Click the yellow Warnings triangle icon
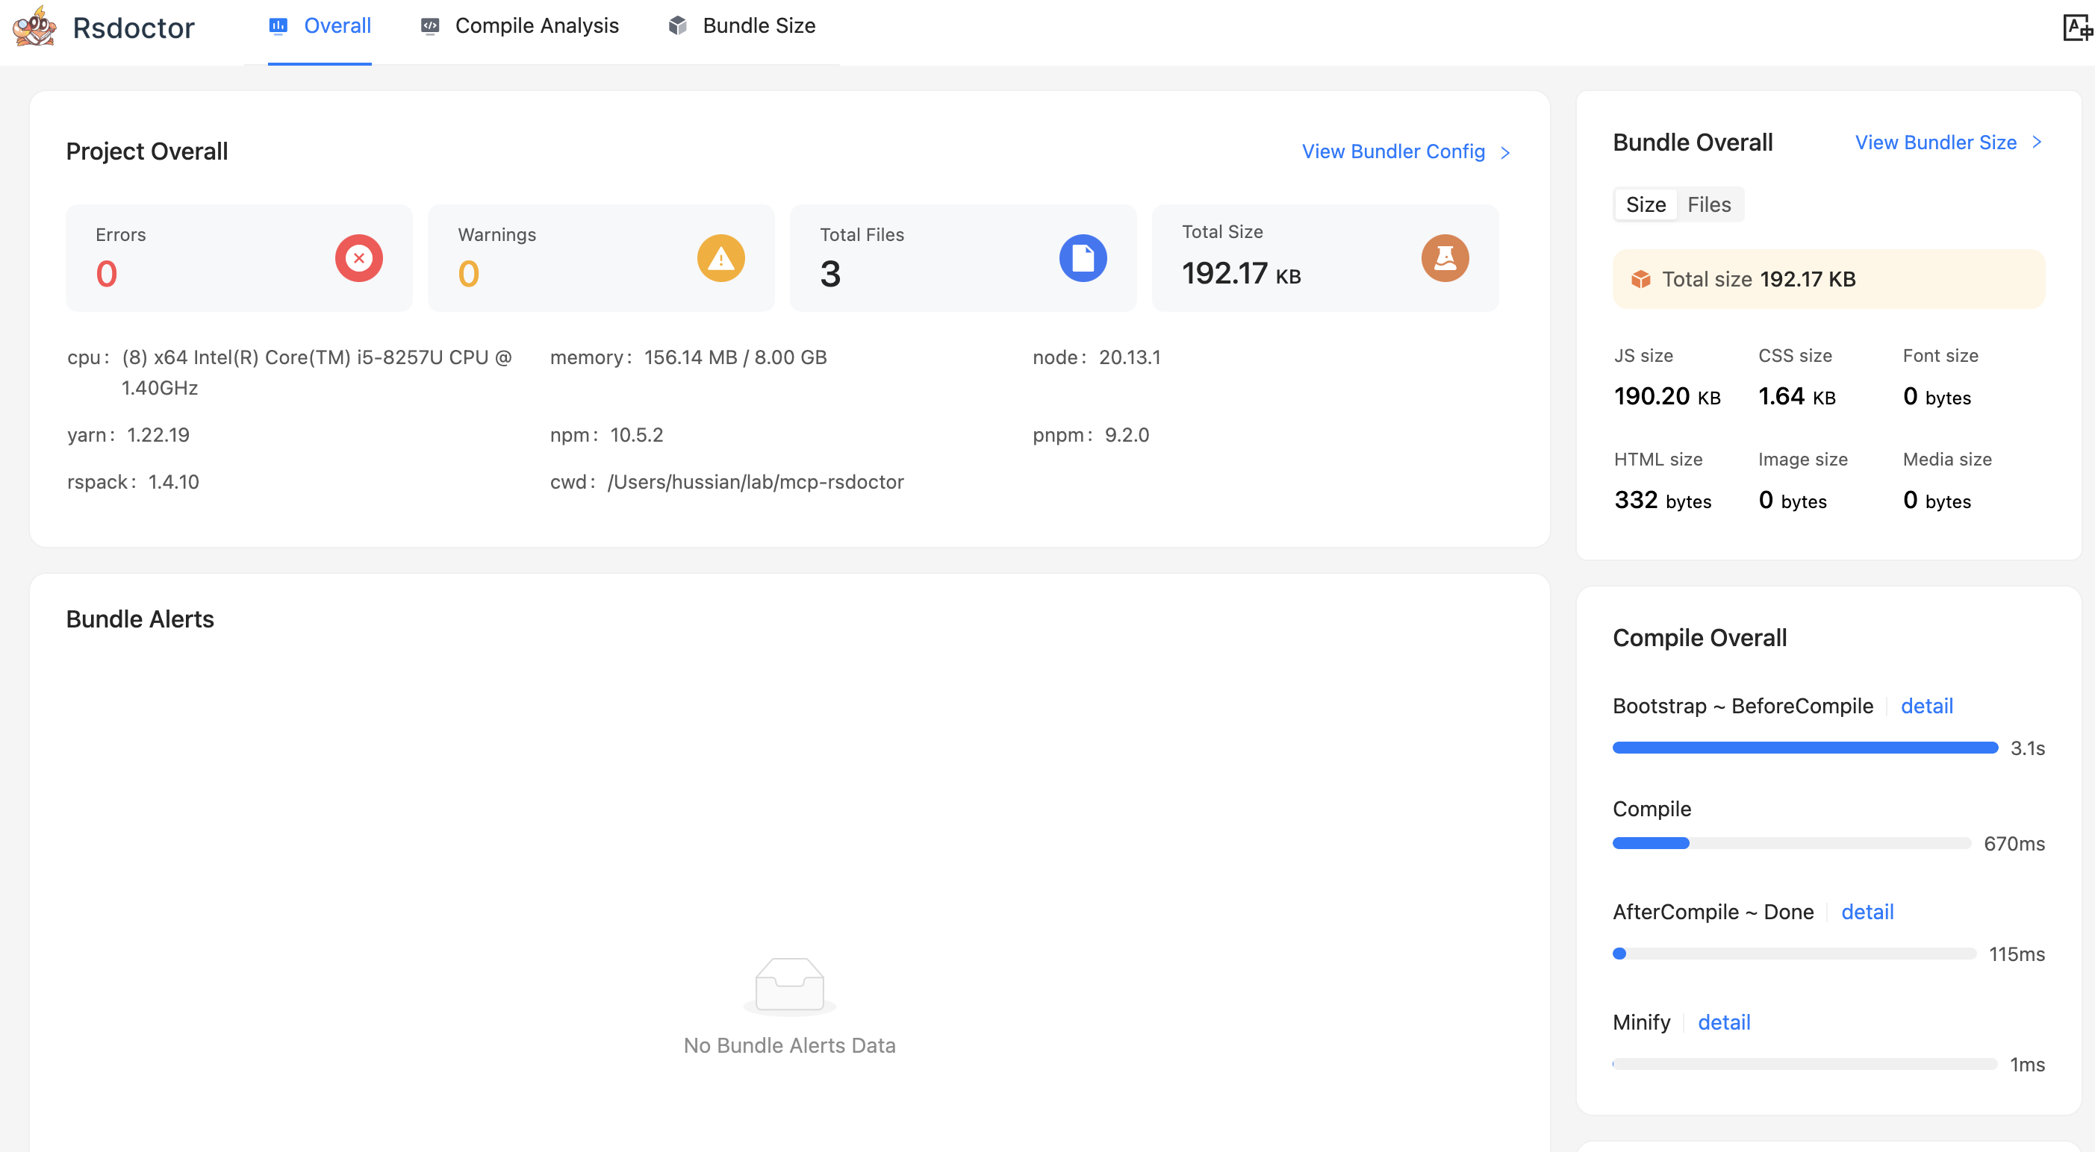The width and height of the screenshot is (2095, 1152). pyautogui.click(x=720, y=257)
